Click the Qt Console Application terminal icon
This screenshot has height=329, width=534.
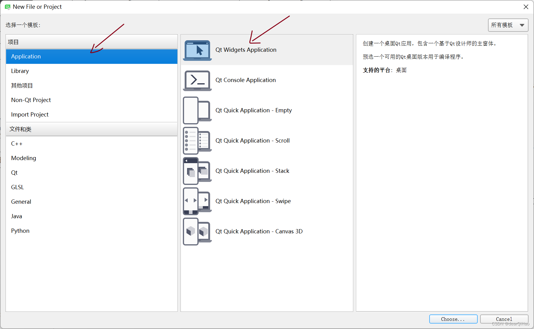point(197,81)
